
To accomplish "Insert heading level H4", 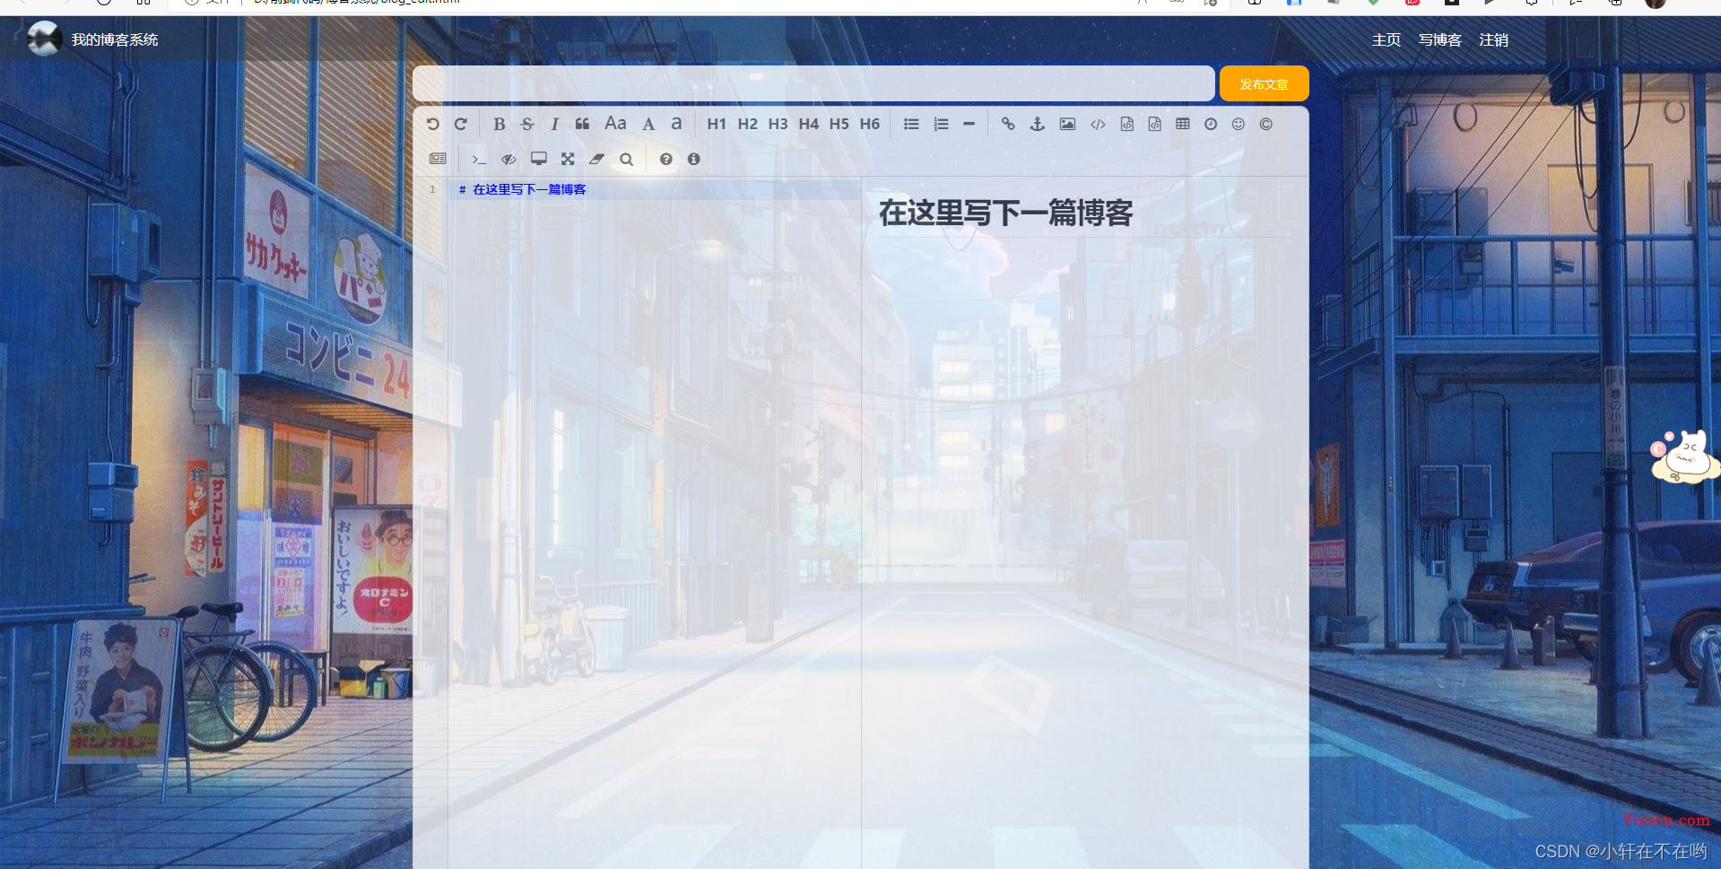I will click(x=809, y=124).
